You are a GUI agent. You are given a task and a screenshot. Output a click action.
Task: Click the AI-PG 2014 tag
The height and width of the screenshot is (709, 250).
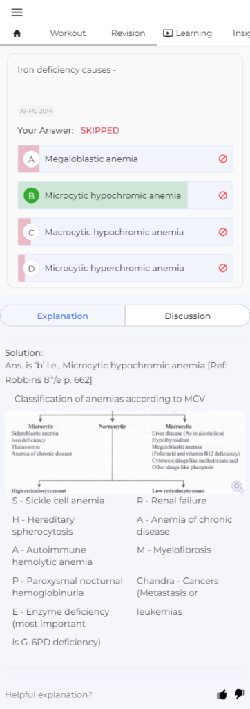click(36, 111)
